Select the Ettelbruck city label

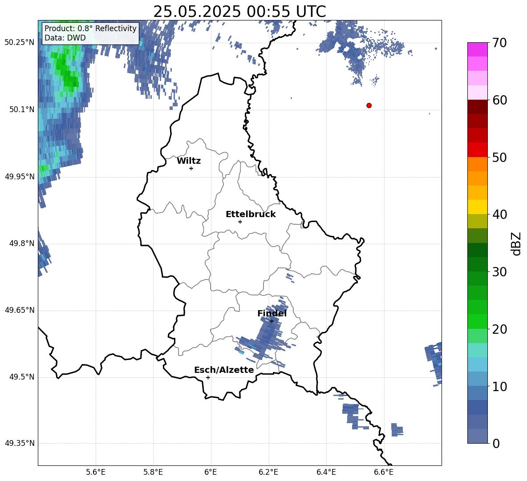pyautogui.click(x=251, y=214)
